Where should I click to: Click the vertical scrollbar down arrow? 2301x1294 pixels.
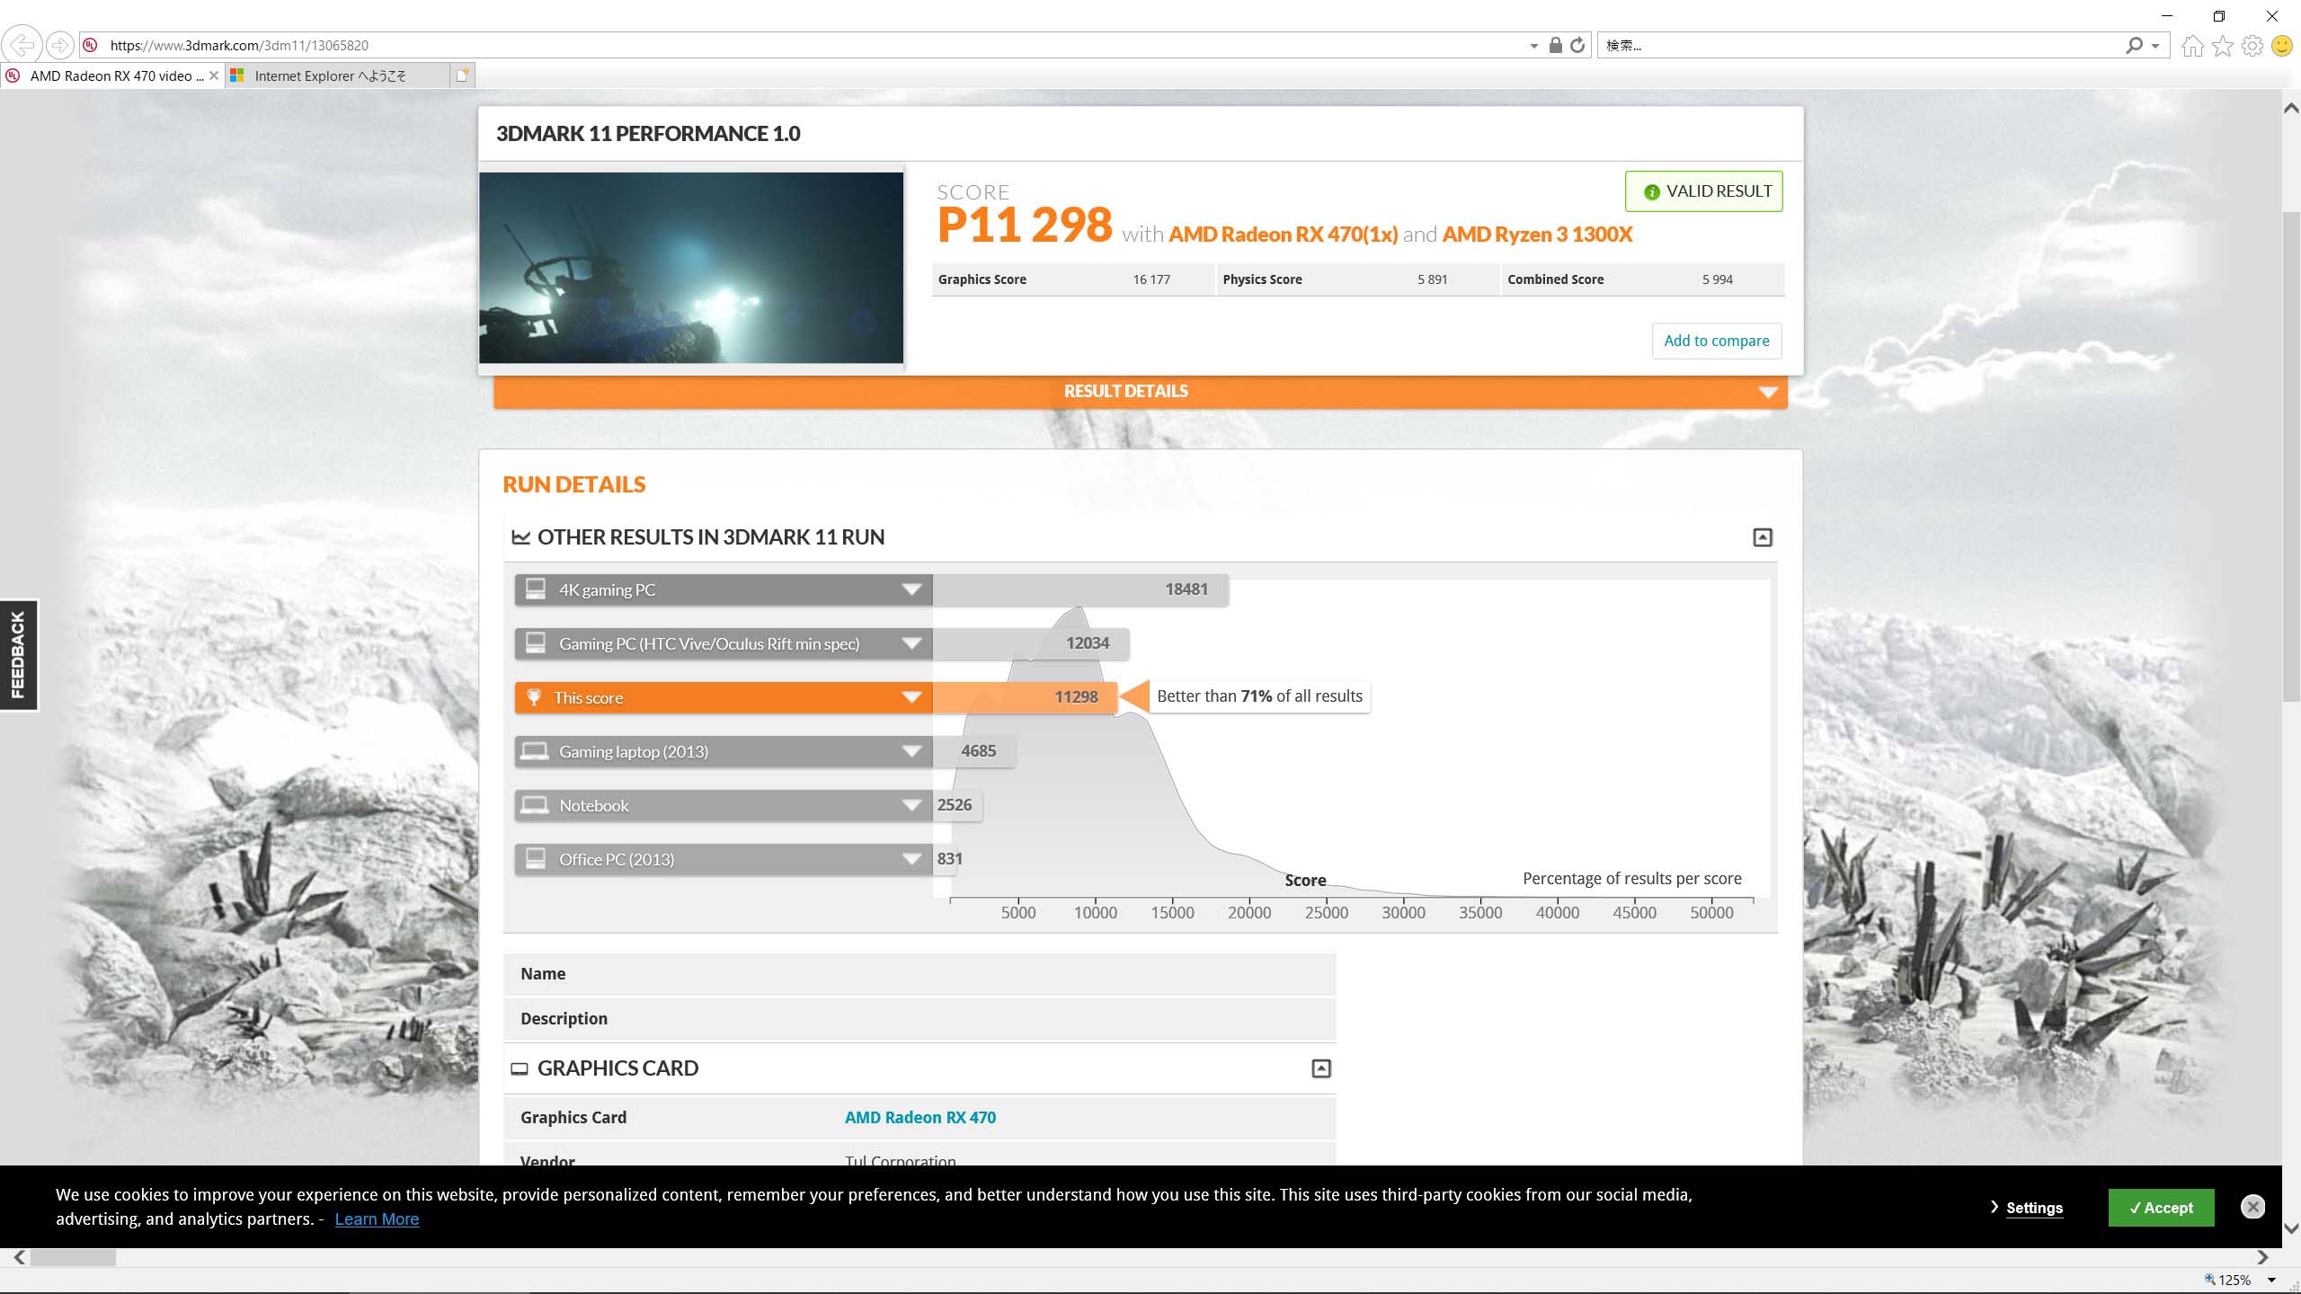coord(2291,1228)
